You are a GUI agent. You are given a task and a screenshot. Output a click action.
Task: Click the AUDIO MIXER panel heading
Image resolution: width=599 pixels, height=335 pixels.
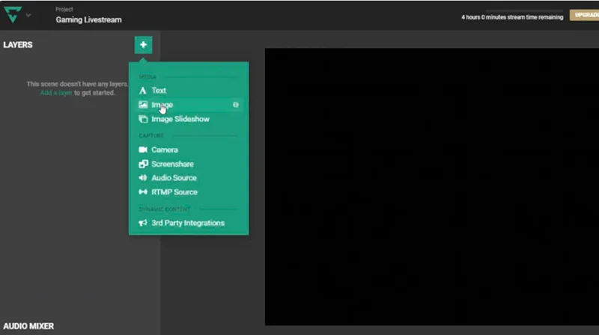(x=28, y=326)
